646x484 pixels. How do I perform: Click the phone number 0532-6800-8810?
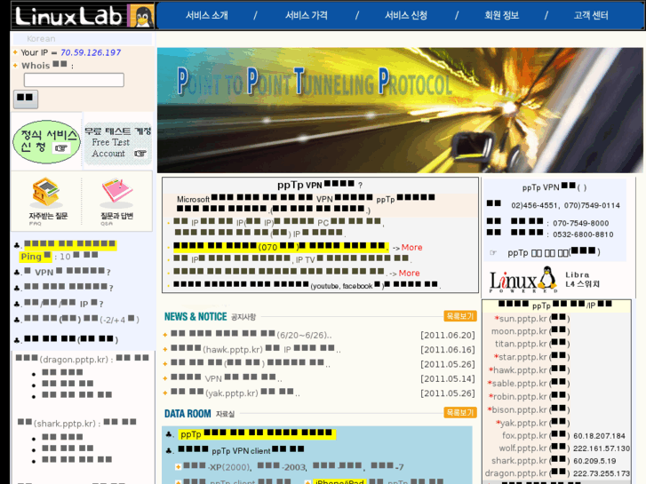click(583, 234)
